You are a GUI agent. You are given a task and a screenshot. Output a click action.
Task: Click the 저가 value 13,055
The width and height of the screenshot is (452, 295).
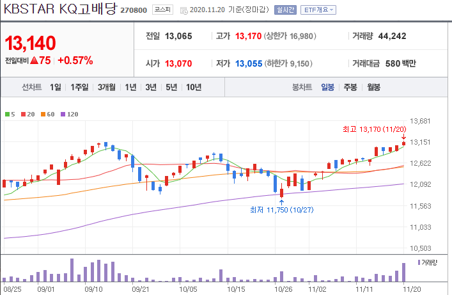(x=249, y=63)
